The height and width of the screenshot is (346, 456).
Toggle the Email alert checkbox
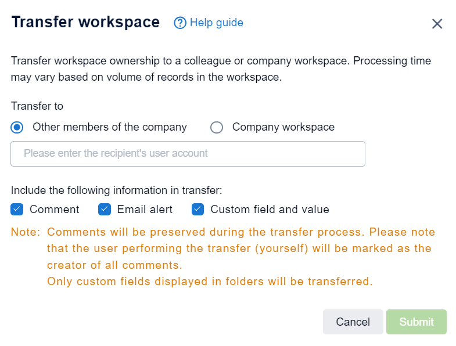[105, 210]
